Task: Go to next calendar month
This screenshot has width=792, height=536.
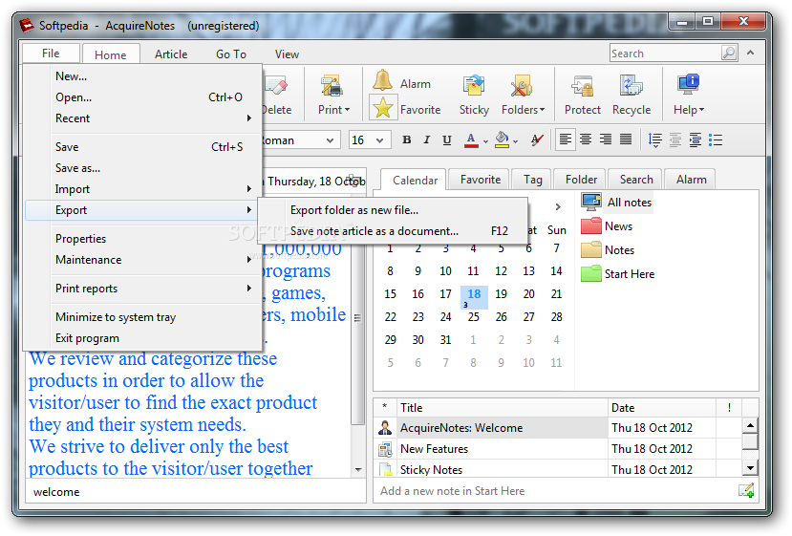Action: (x=558, y=206)
